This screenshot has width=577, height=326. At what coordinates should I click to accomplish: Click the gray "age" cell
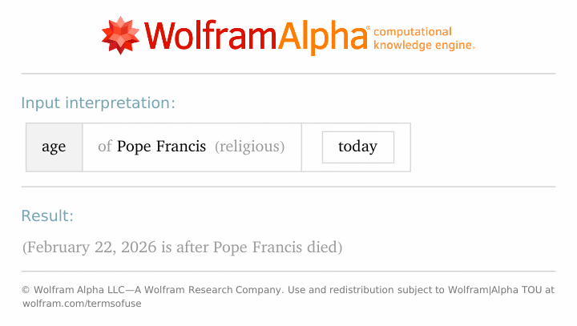pos(54,147)
